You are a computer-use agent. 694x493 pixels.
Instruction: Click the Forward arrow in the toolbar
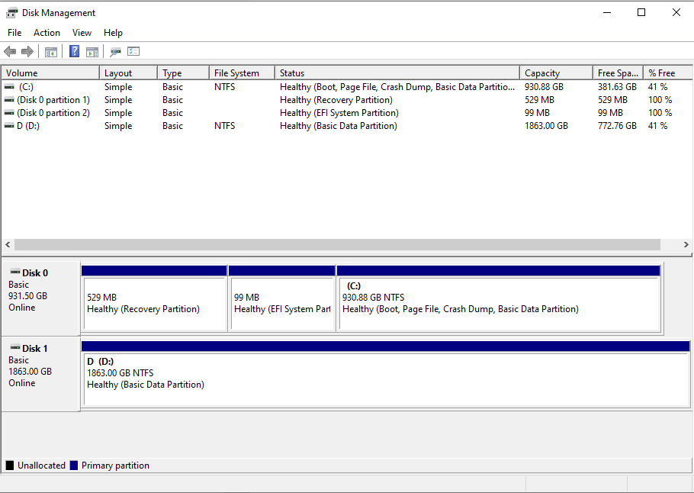[x=27, y=52]
